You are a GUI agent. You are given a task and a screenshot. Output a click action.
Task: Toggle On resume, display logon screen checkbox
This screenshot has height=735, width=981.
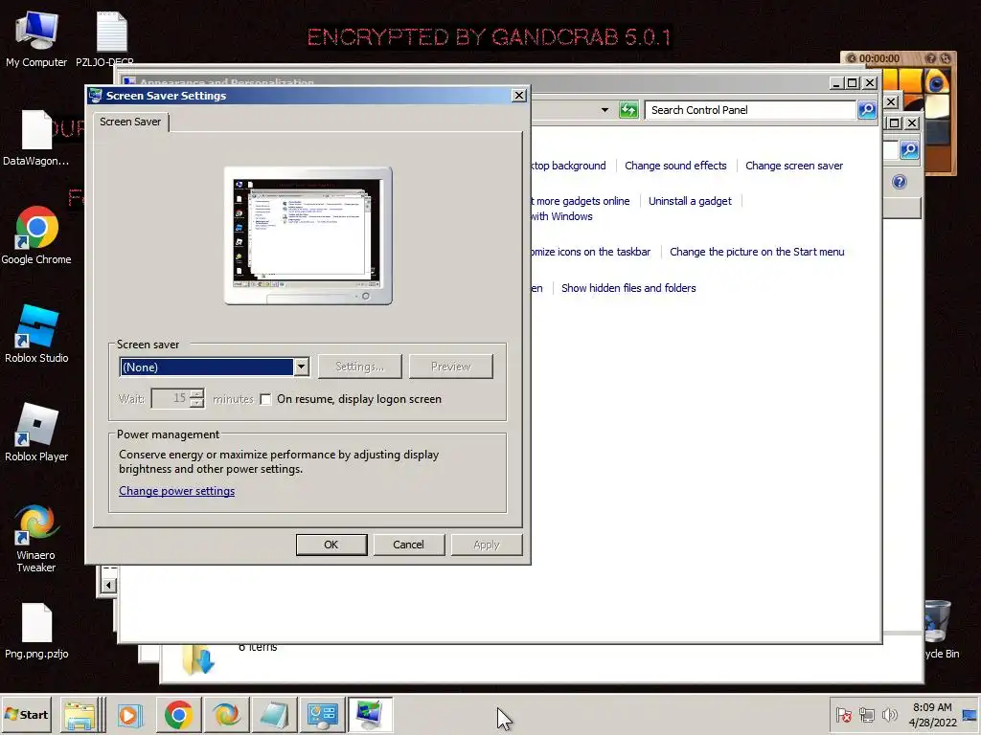pos(265,399)
